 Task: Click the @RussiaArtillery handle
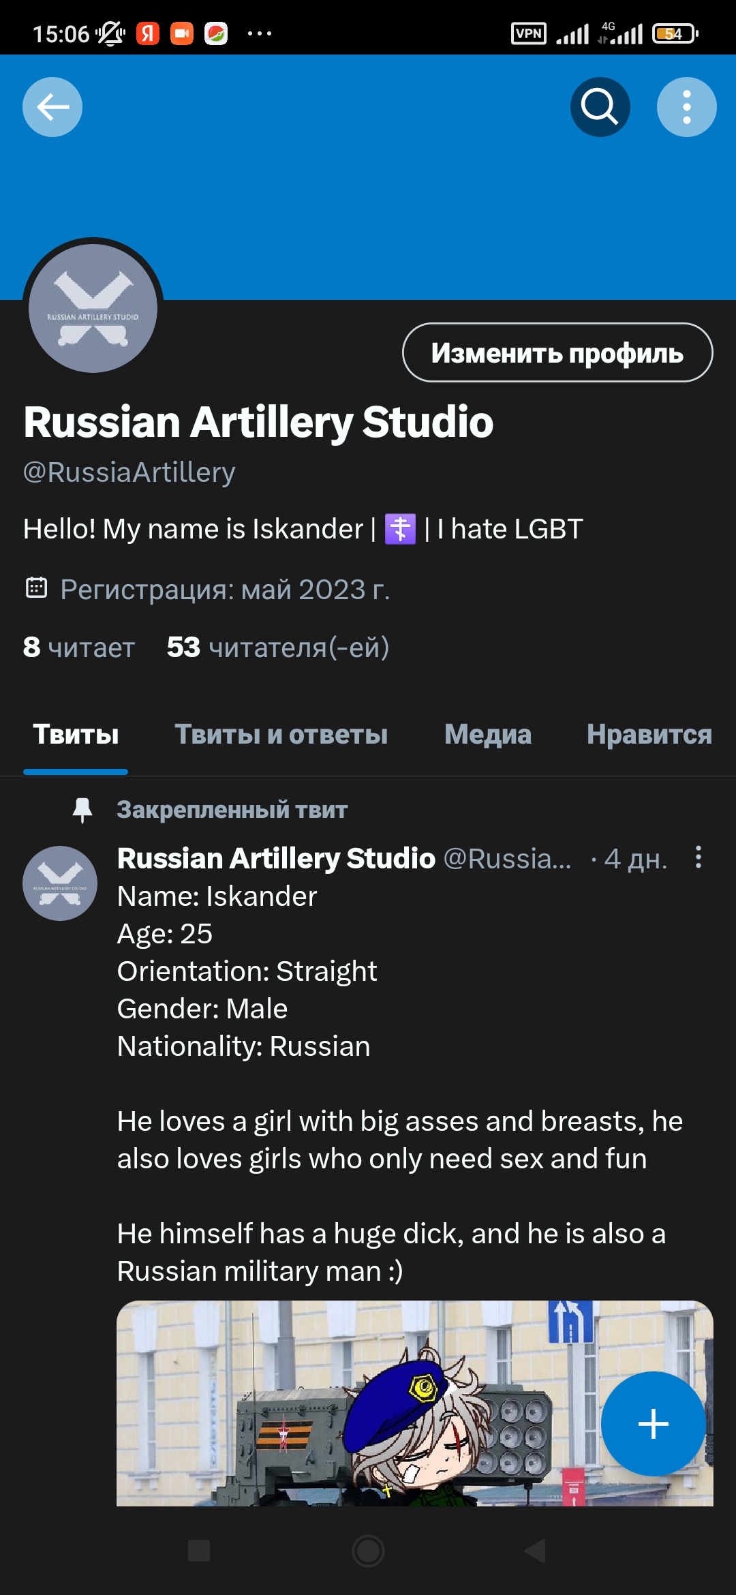click(129, 472)
